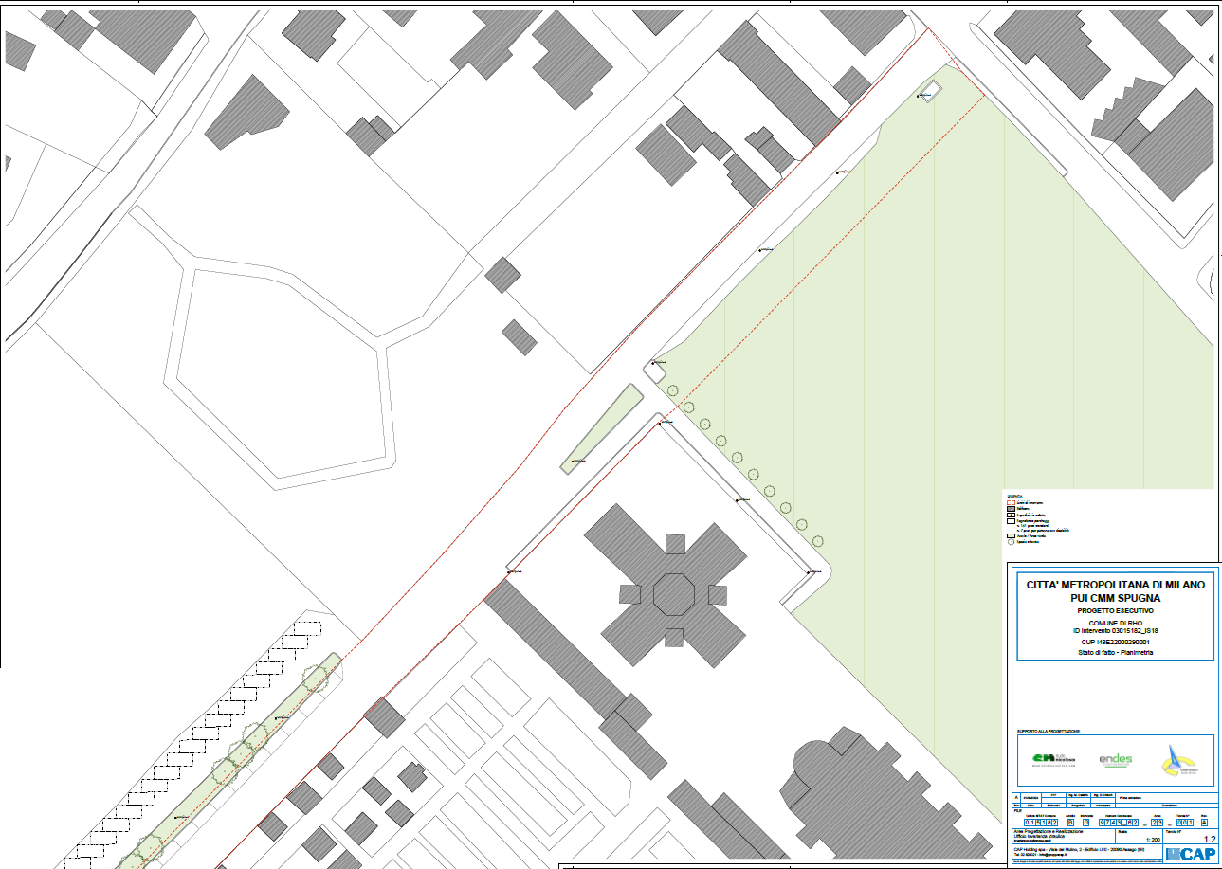The image size is (1222, 869).
Task: Click the green endes logo
Action: 1115,760
